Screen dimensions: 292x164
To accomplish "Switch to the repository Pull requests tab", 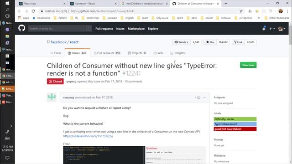I will point(107,53).
